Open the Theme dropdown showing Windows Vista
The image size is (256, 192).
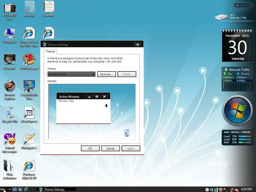click(x=71, y=74)
